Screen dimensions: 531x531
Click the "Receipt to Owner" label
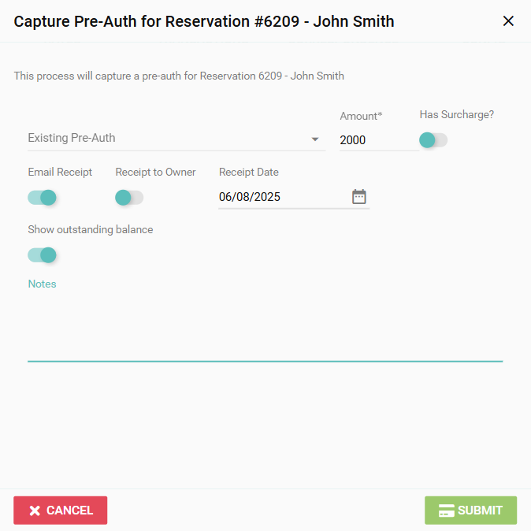pos(155,173)
